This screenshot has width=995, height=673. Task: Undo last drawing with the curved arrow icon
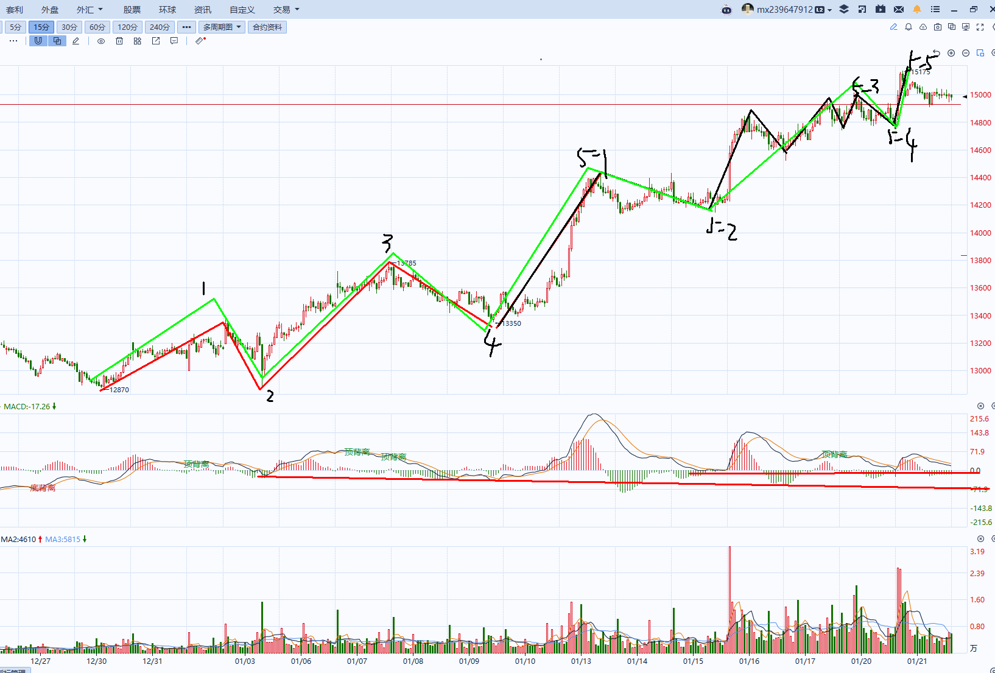pos(937,53)
